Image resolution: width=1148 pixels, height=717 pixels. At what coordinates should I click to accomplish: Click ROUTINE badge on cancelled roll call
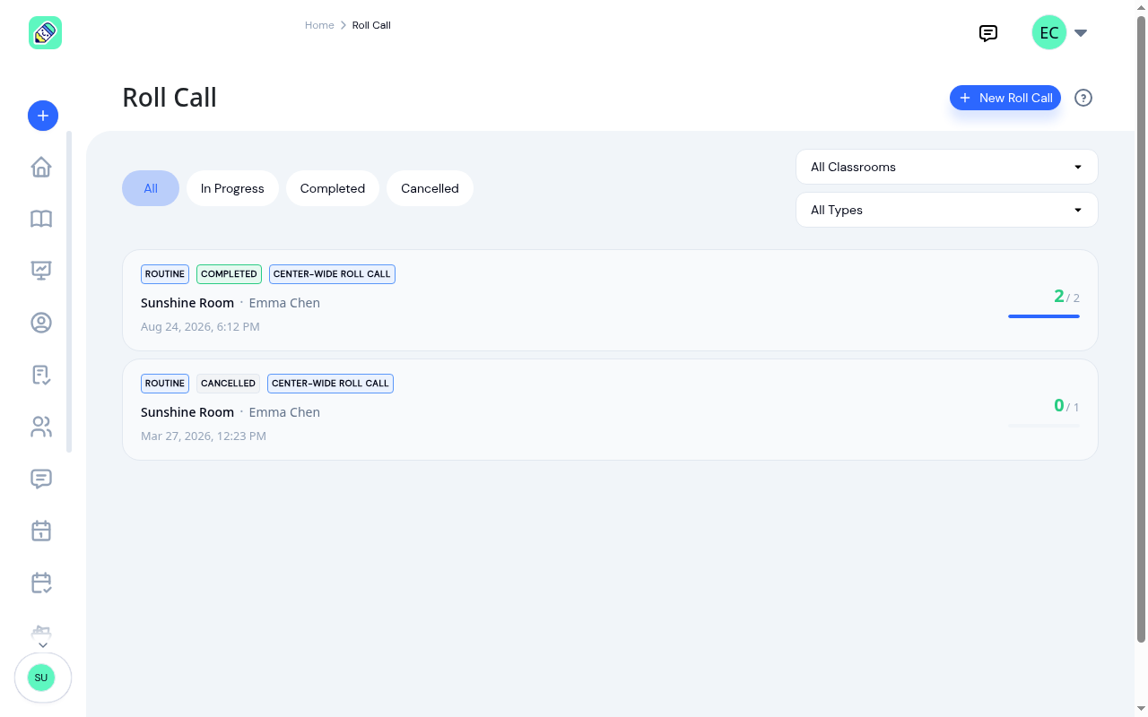165,384
